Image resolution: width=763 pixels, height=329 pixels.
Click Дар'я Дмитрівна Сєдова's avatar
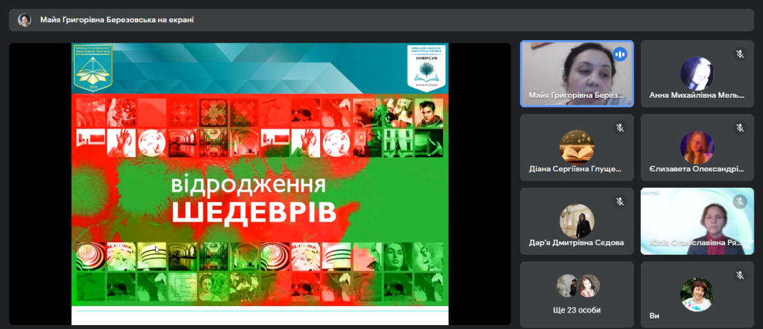coord(576,221)
